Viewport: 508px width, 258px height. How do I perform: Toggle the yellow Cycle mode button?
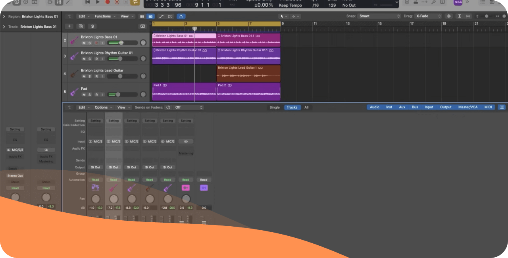click(x=135, y=2)
